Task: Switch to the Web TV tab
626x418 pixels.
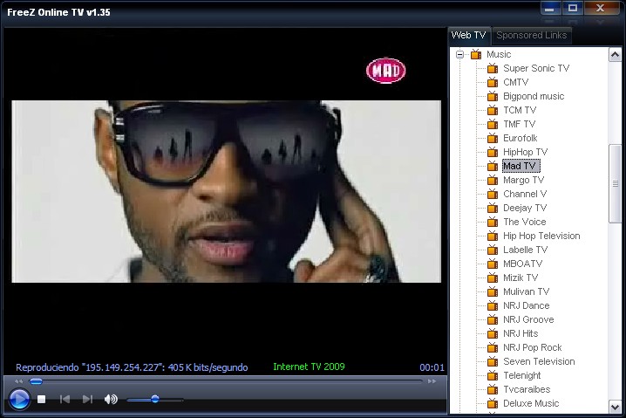Action: point(469,36)
